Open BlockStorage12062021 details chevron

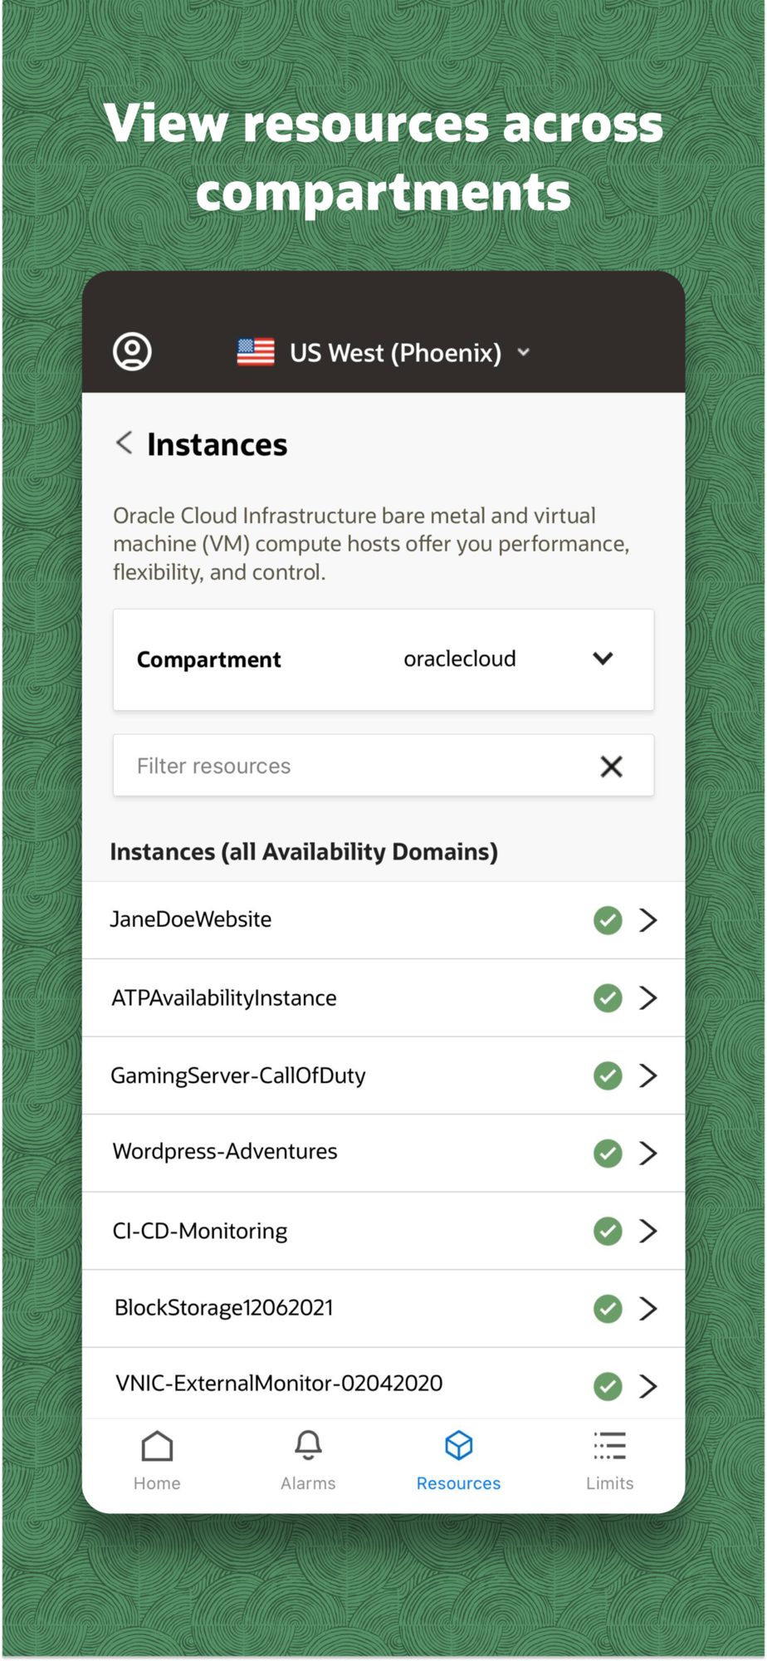(x=648, y=1308)
